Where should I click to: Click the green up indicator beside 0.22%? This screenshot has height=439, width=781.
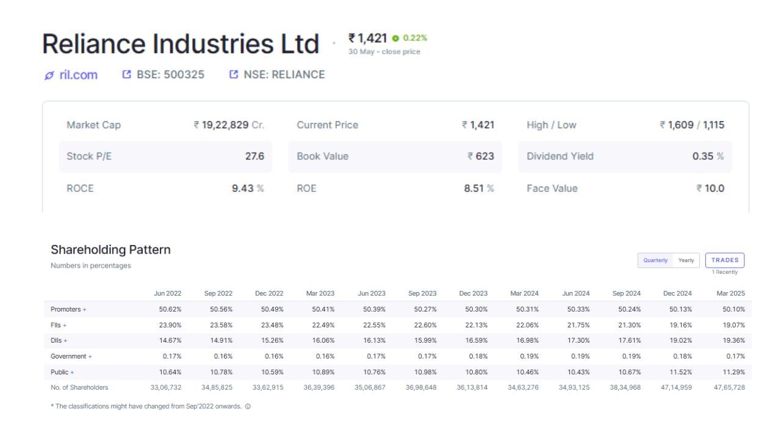click(x=397, y=38)
